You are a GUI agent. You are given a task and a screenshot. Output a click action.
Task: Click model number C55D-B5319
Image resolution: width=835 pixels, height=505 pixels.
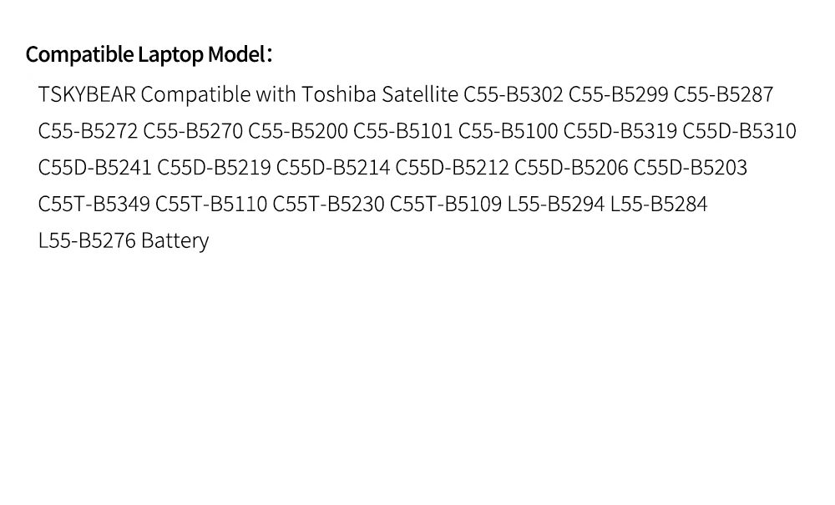point(620,131)
